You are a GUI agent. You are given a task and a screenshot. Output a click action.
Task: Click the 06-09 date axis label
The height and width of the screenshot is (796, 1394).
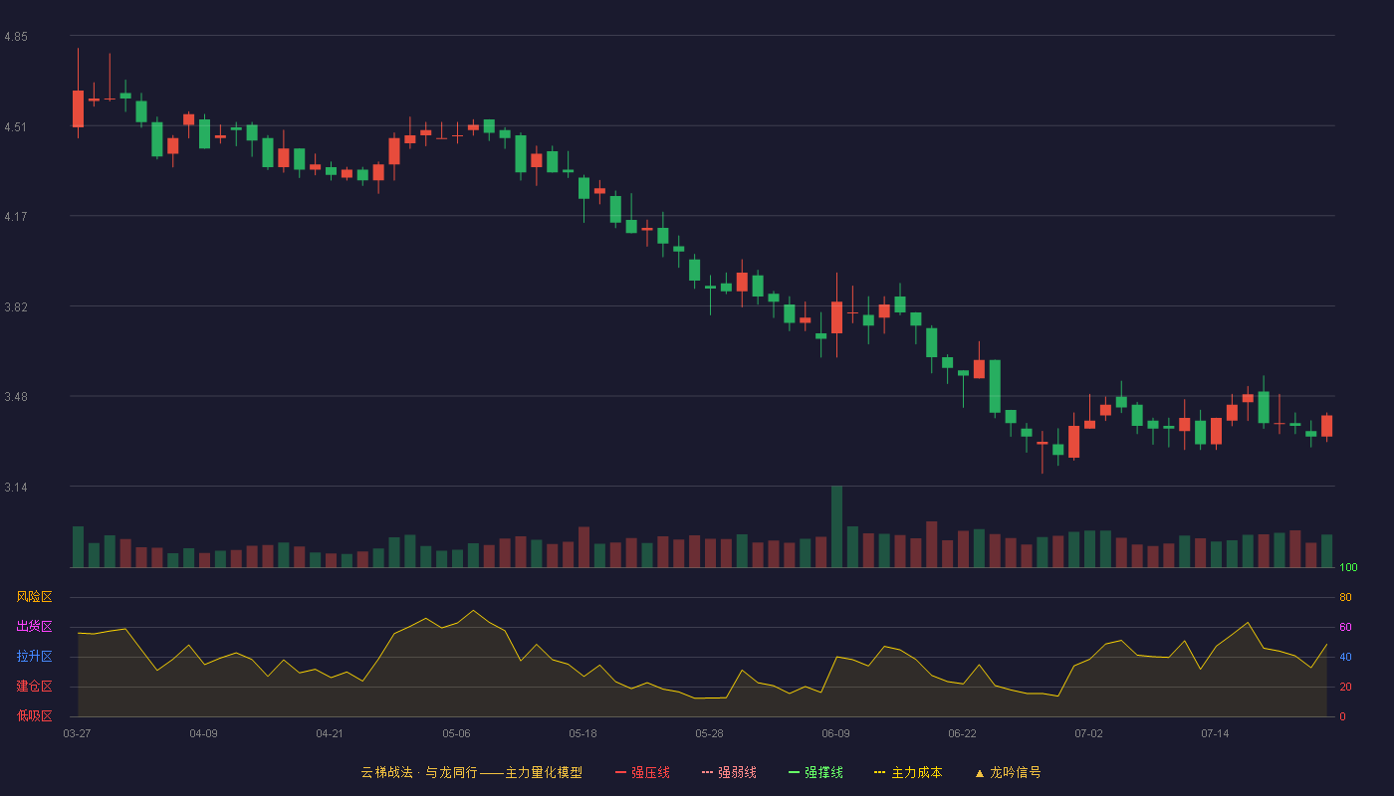tap(835, 733)
